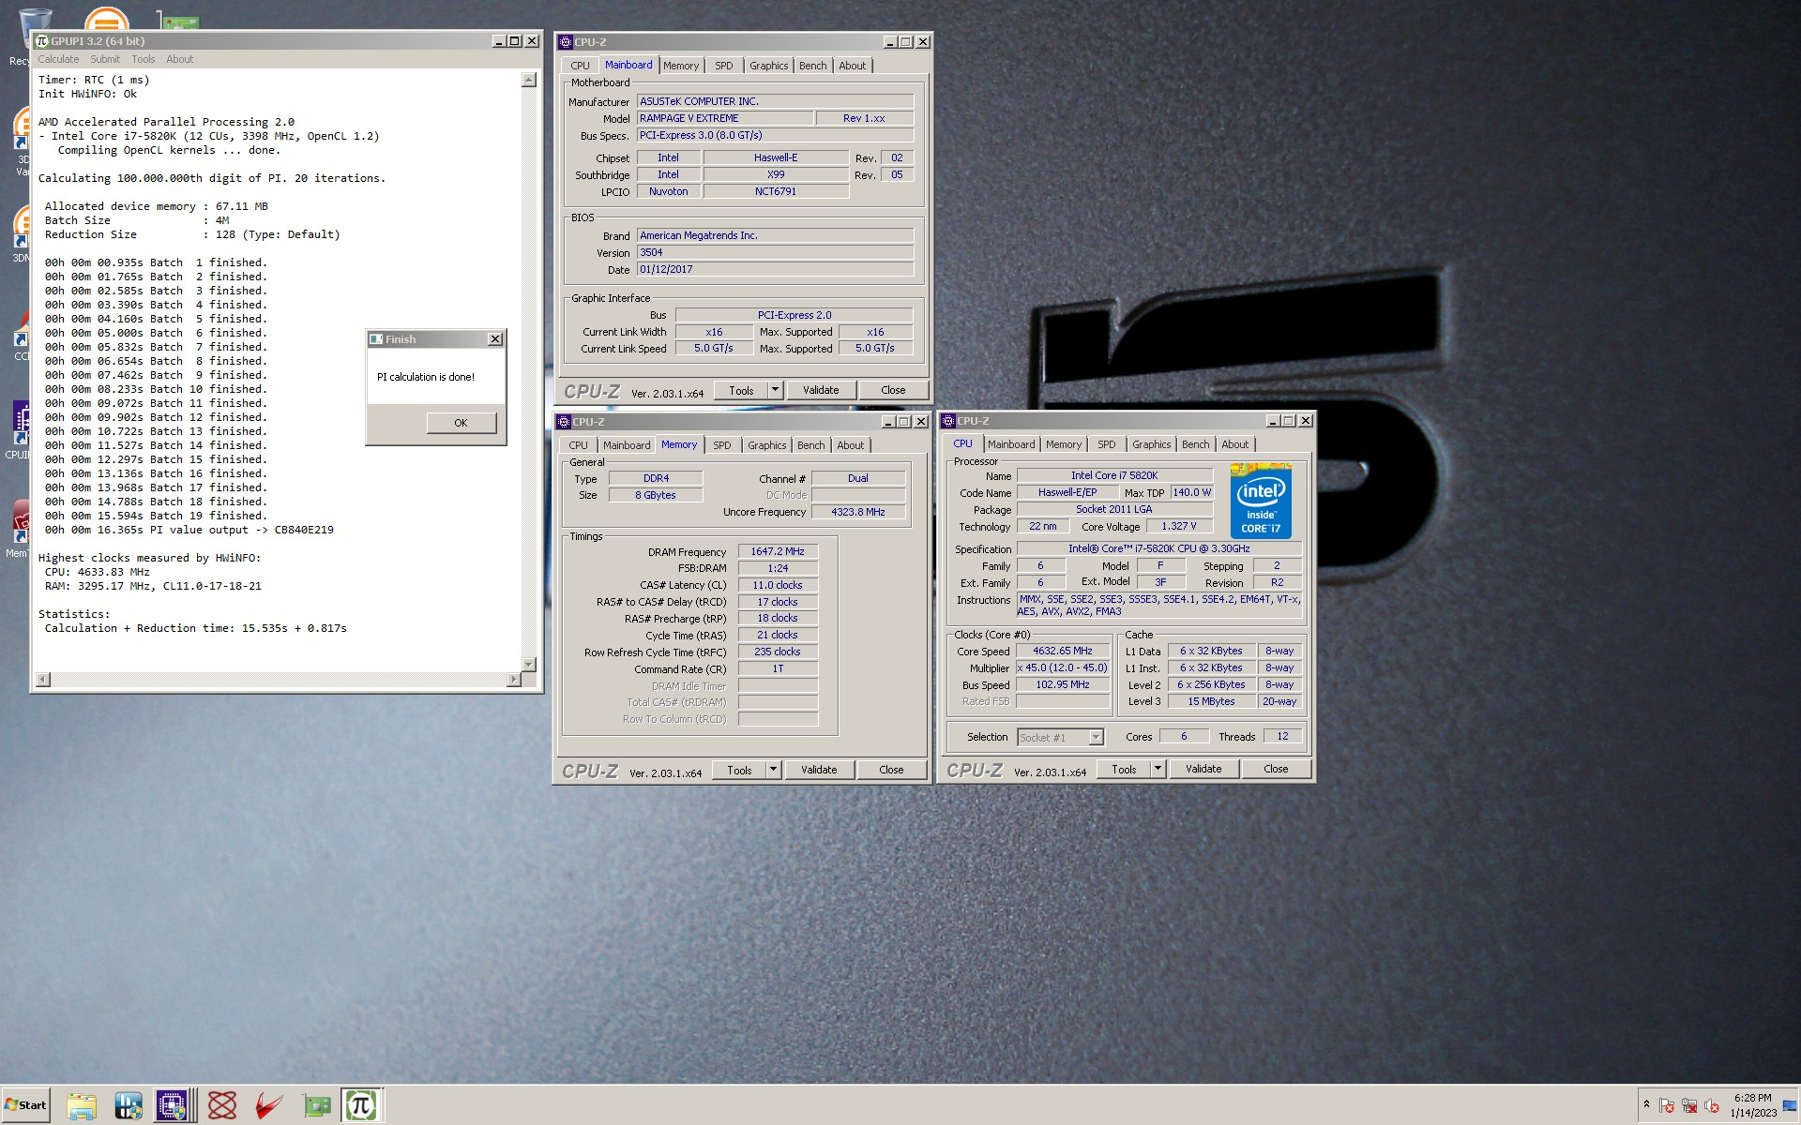Expand Tools dropdown arrow in Mainboard CPU-Z window
Image resolution: width=1801 pixels, height=1125 pixels.
[775, 390]
